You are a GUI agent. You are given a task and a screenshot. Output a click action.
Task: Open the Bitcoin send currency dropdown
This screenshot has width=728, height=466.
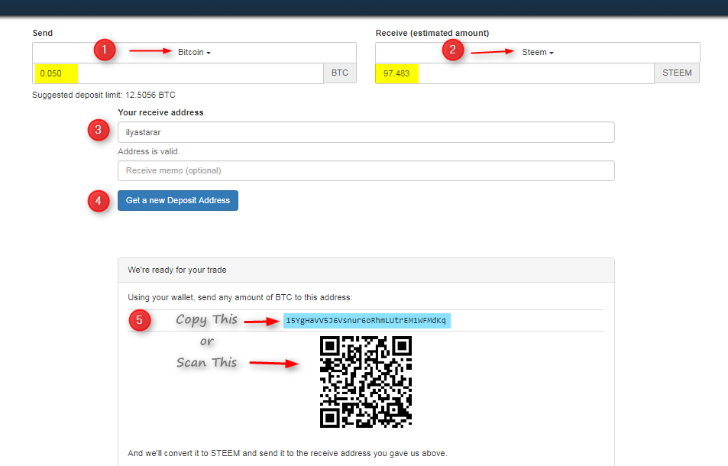(194, 53)
